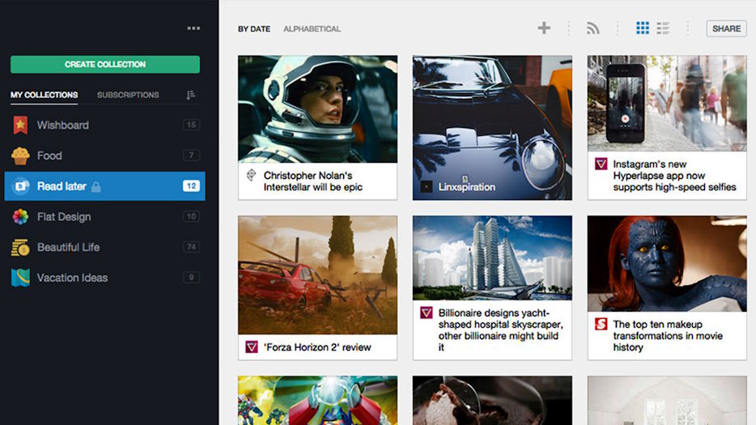Open the Forza Horizon 2 red car thumbnail
756x425 pixels.
click(x=318, y=275)
